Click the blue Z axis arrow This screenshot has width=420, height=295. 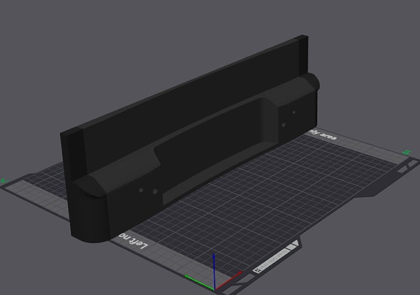[x=214, y=271]
